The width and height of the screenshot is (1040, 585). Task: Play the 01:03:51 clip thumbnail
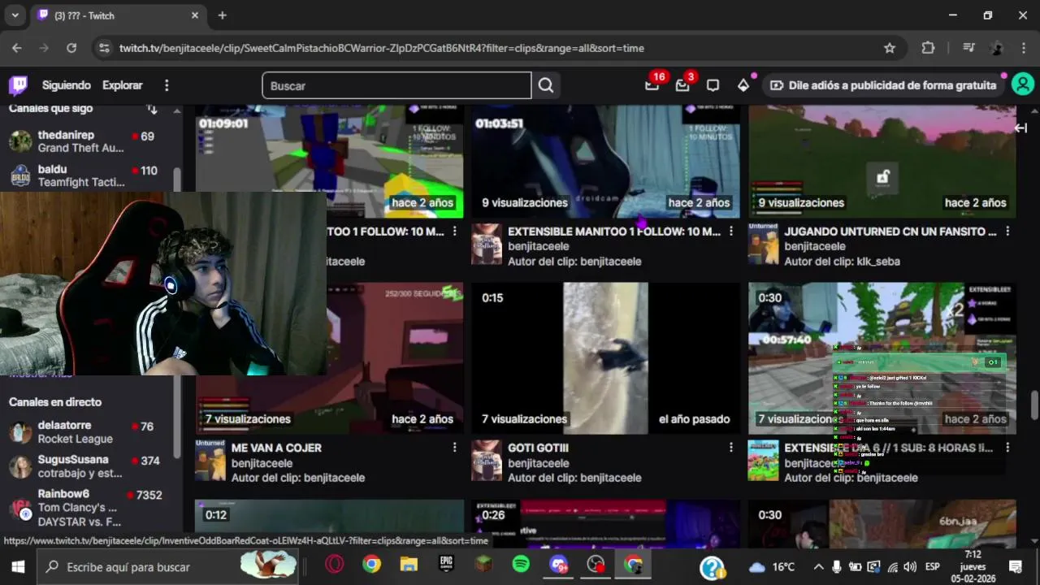coord(605,161)
